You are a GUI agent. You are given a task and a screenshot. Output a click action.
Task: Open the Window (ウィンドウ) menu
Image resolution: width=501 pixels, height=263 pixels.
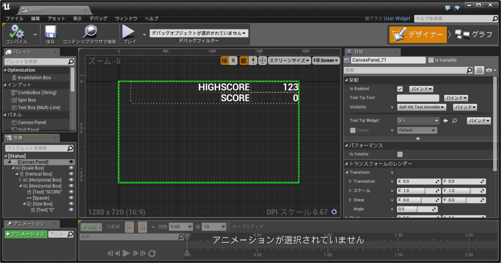(x=126, y=19)
